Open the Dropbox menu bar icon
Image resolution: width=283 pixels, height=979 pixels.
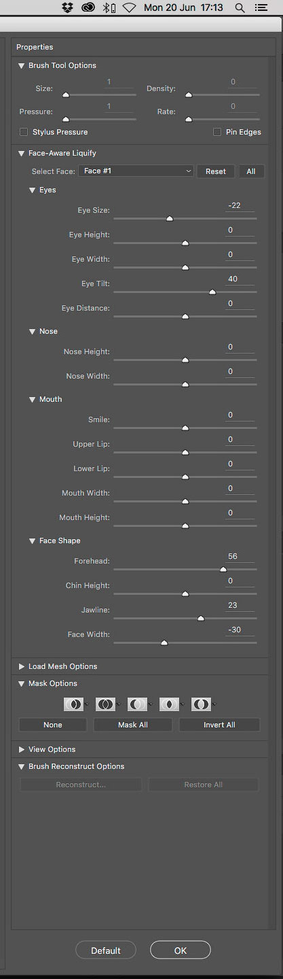tap(67, 7)
